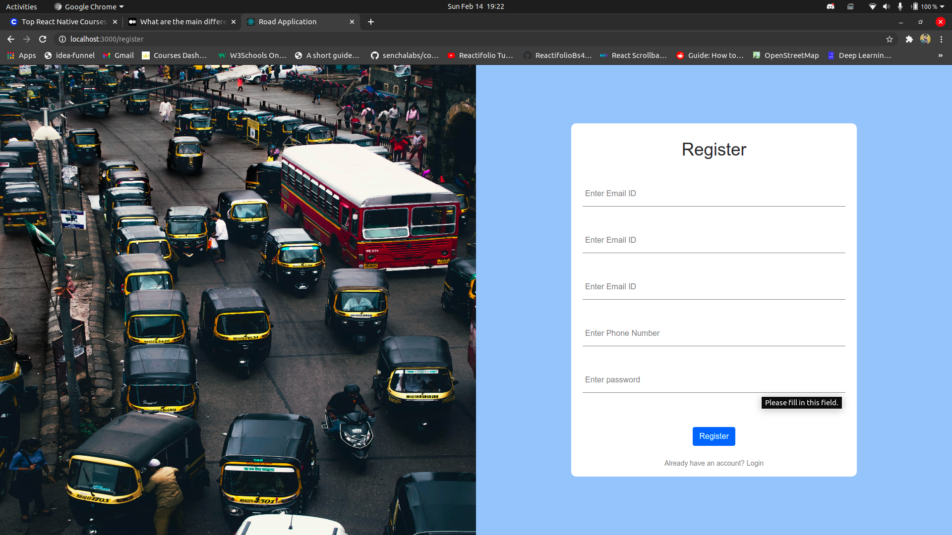Open the Chrome profile avatar
The height and width of the screenshot is (535, 952).
click(x=925, y=39)
